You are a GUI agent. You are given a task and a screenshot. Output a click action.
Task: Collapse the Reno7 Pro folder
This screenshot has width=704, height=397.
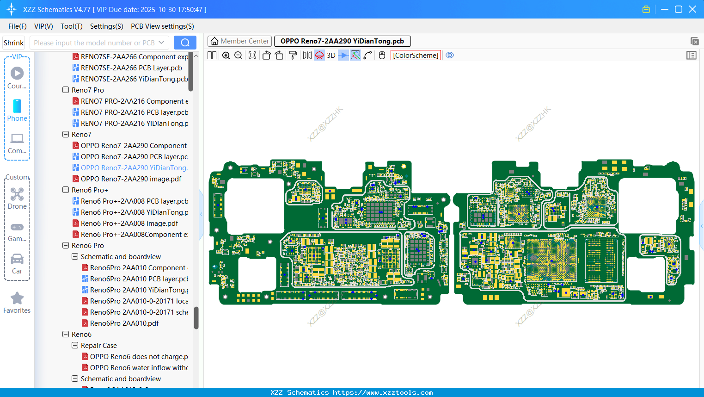coord(66,90)
